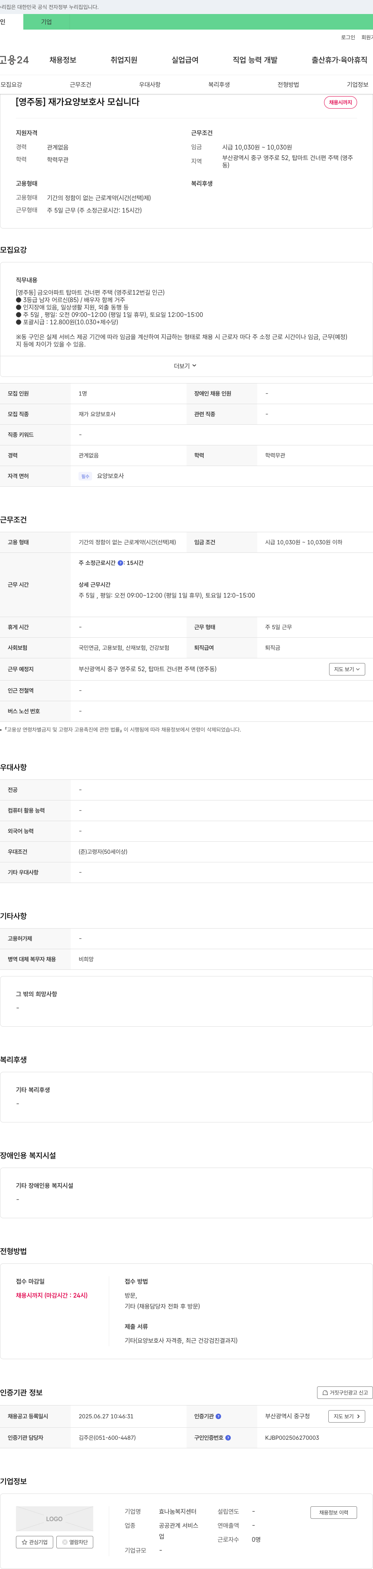The width and height of the screenshot is (373, 1569).
Task: Select insurance text 국민연금, 고용보험, 산재보험, 건강보험
Action: tap(124, 647)
